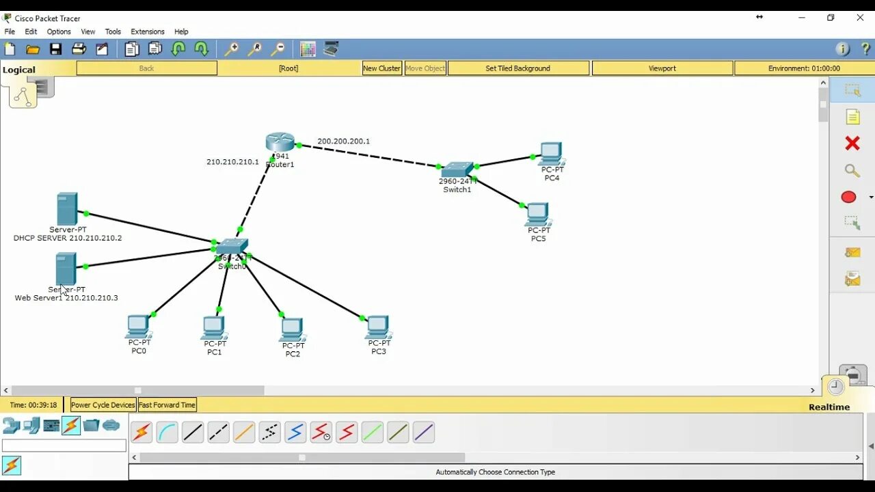Activate the Select tool in right panel
The image size is (875, 492).
point(852,90)
